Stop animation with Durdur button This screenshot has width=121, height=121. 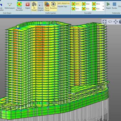114,5
